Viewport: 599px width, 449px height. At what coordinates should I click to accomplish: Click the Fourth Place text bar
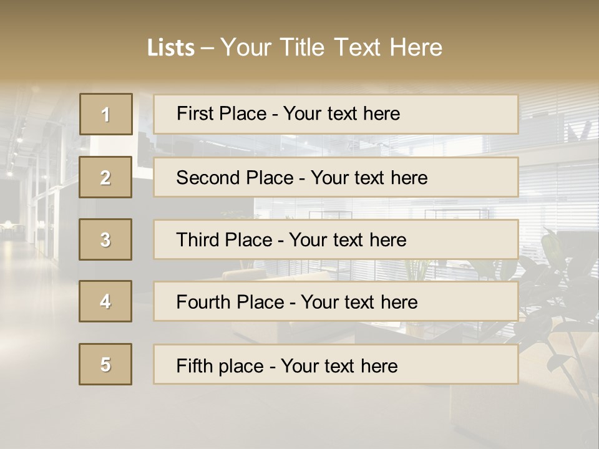click(336, 301)
